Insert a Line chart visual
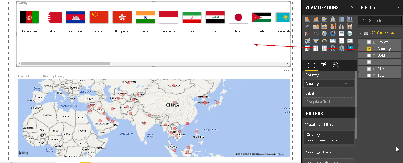 click(307, 26)
